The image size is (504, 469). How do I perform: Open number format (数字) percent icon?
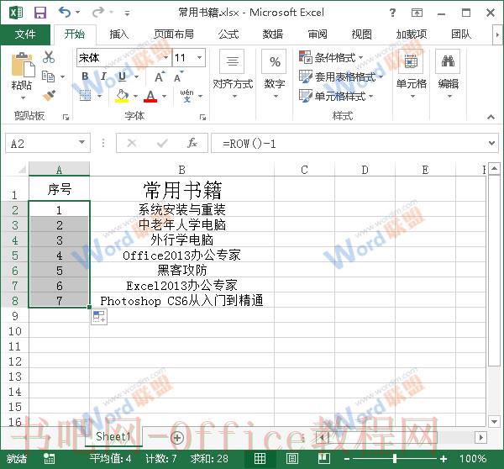274,61
